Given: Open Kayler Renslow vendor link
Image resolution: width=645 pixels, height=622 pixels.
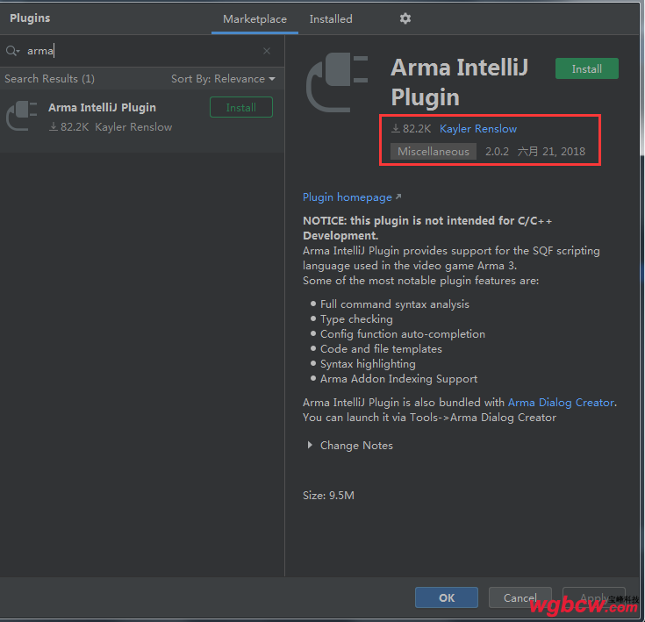Looking at the screenshot, I should click(478, 129).
